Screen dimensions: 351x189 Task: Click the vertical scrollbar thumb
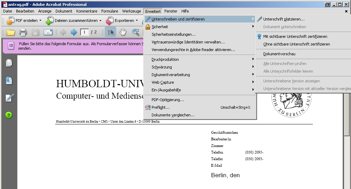[x=346, y=118]
